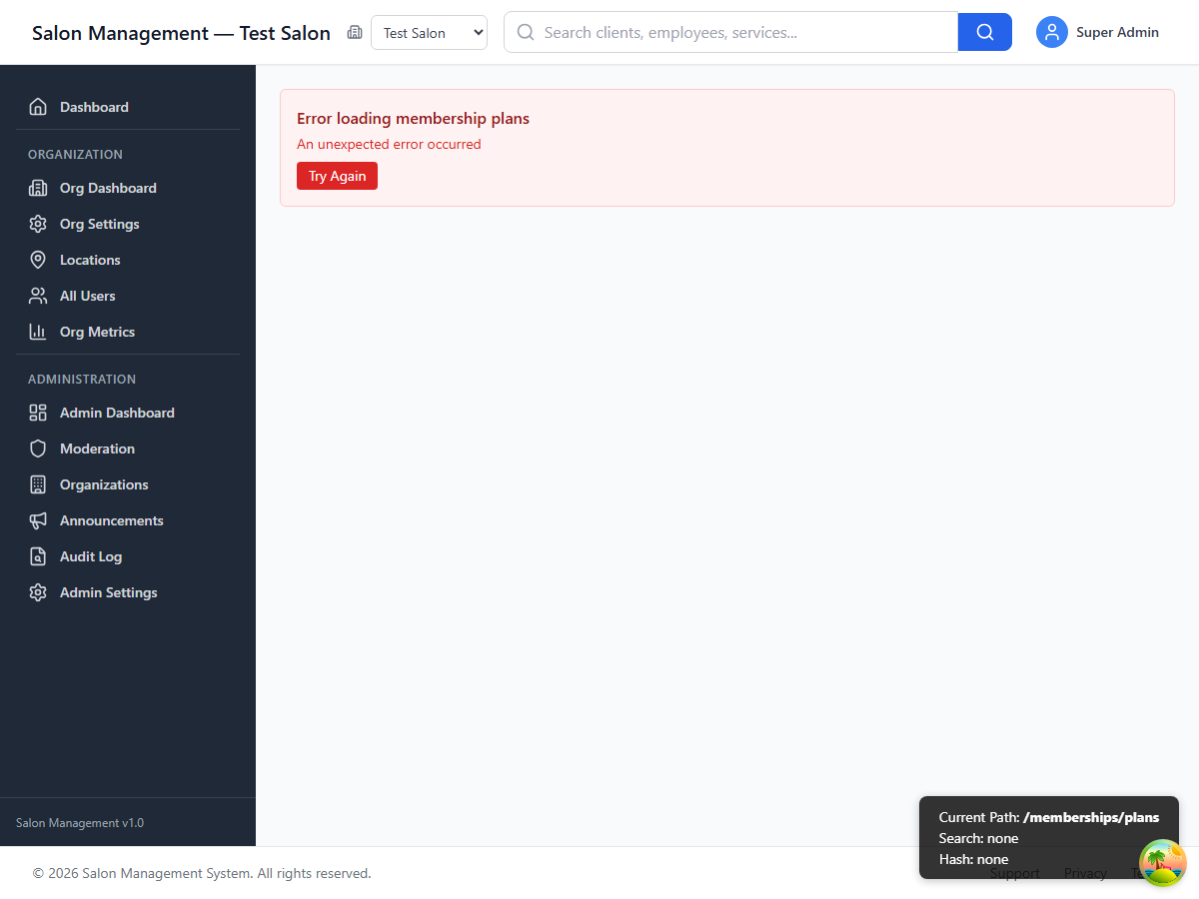1199x899 pixels.
Task: Click the Announcements megaphone icon
Action: click(37, 520)
